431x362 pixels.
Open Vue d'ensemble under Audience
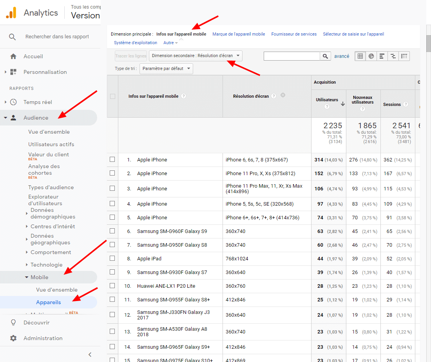coord(49,132)
